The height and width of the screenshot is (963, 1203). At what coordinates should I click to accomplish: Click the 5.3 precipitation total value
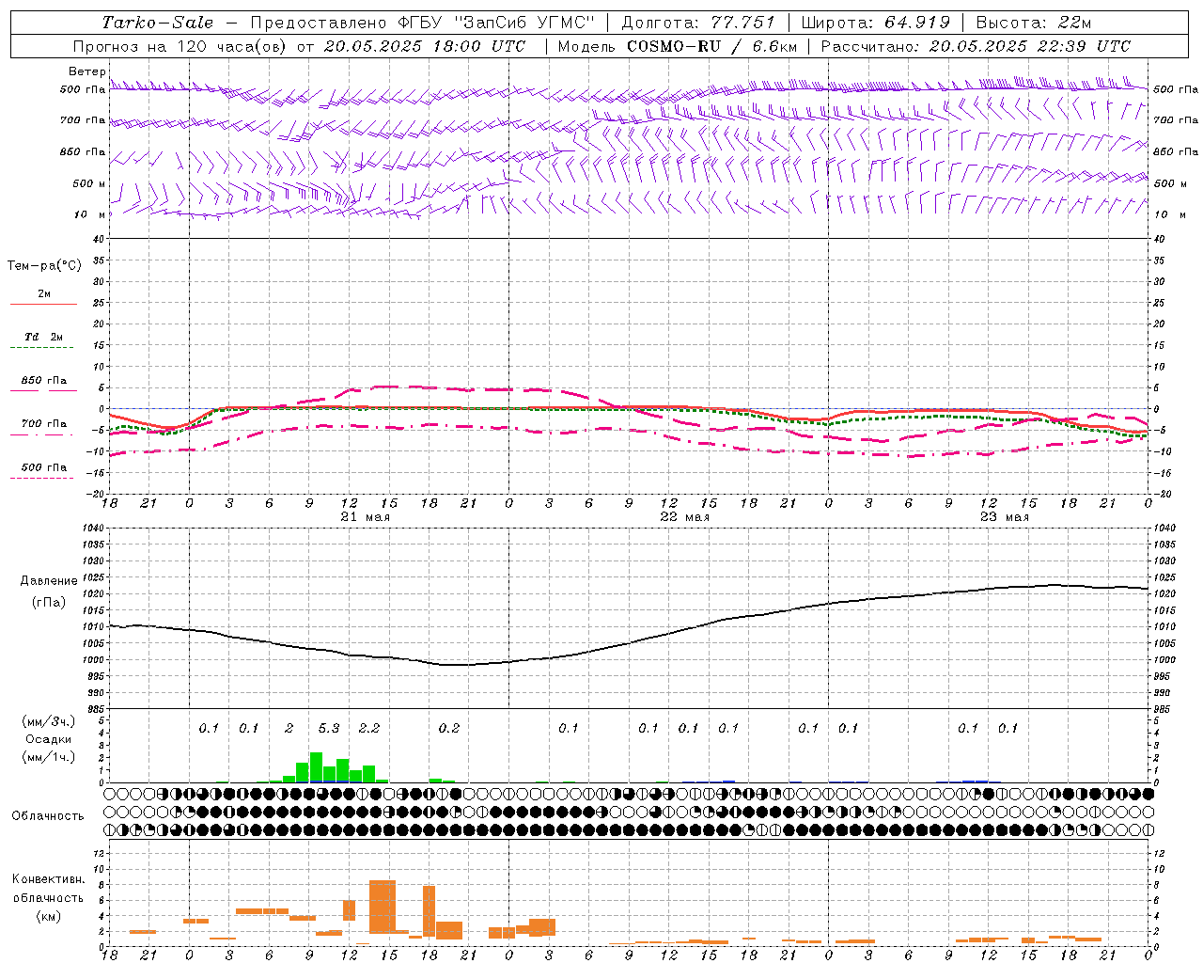click(329, 728)
